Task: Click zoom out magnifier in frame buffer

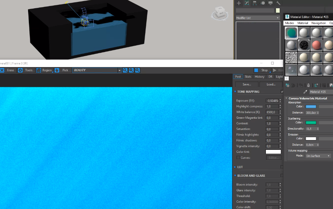Action: 131,70
